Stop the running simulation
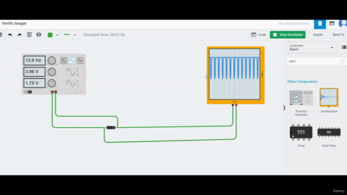 [288, 35]
